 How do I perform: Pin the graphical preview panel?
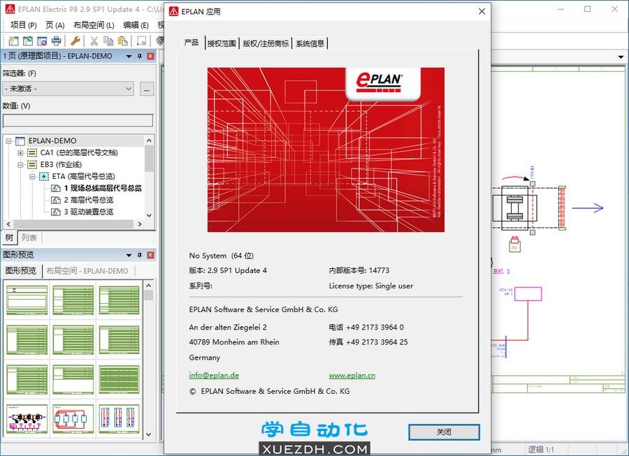(140, 255)
